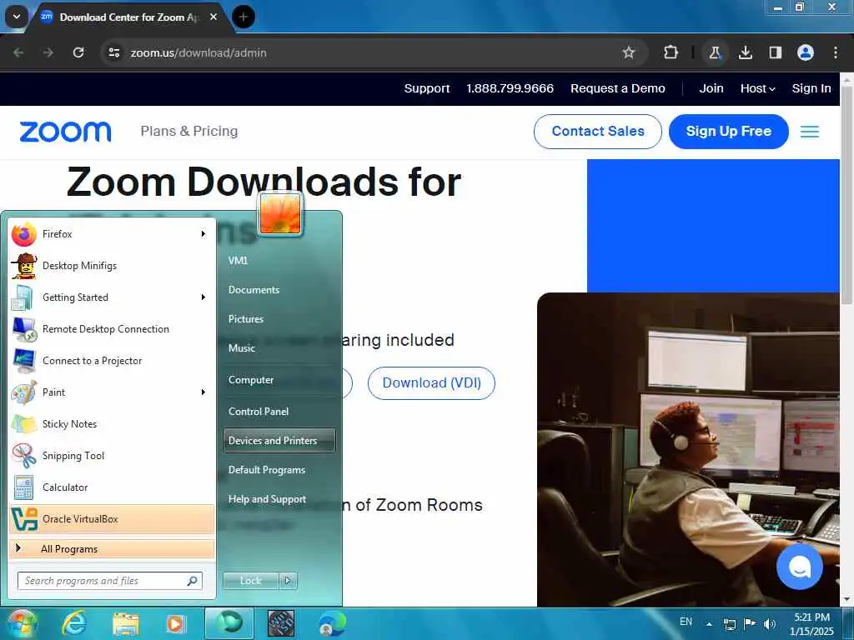The width and height of the screenshot is (854, 640).
Task: Open a new browser tab
Action: click(x=243, y=17)
